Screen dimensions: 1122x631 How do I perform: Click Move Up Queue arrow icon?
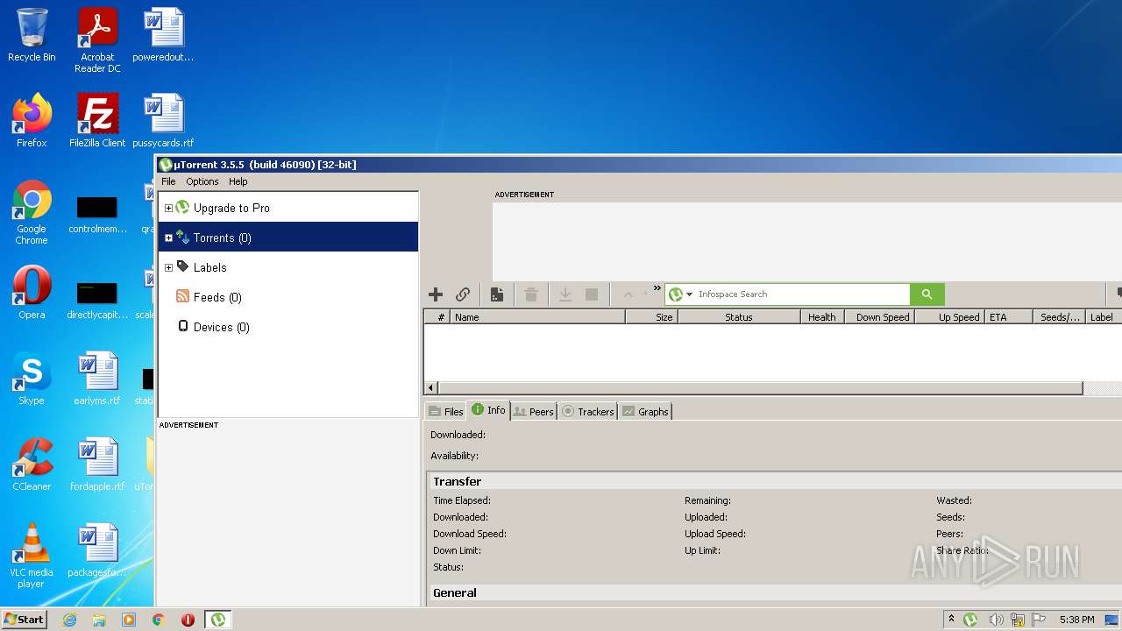click(628, 294)
